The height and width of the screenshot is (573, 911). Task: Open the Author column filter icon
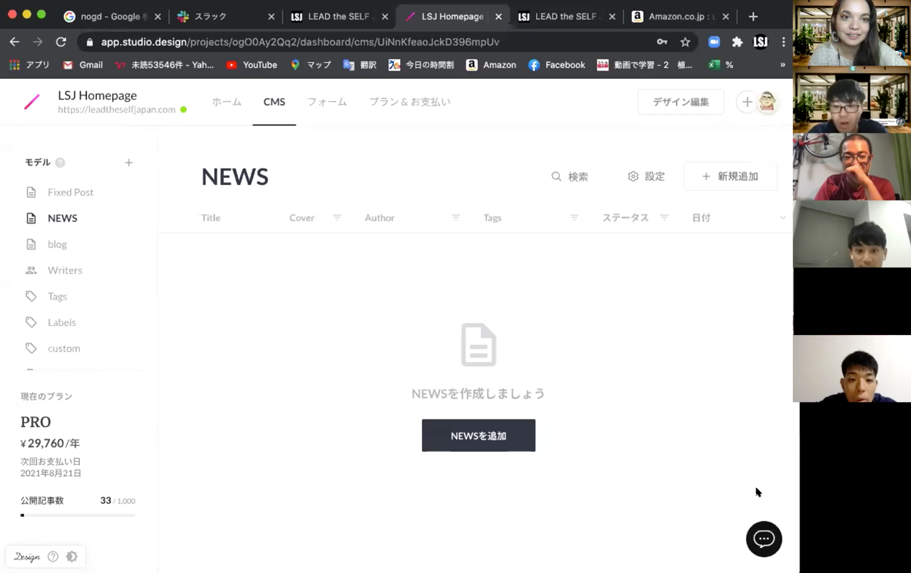(x=455, y=217)
